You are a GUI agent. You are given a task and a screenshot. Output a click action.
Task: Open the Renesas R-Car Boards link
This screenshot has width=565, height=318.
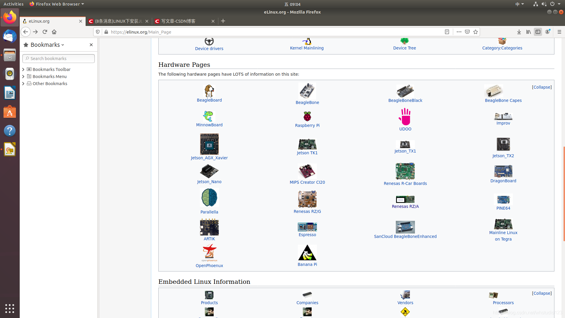point(405,183)
